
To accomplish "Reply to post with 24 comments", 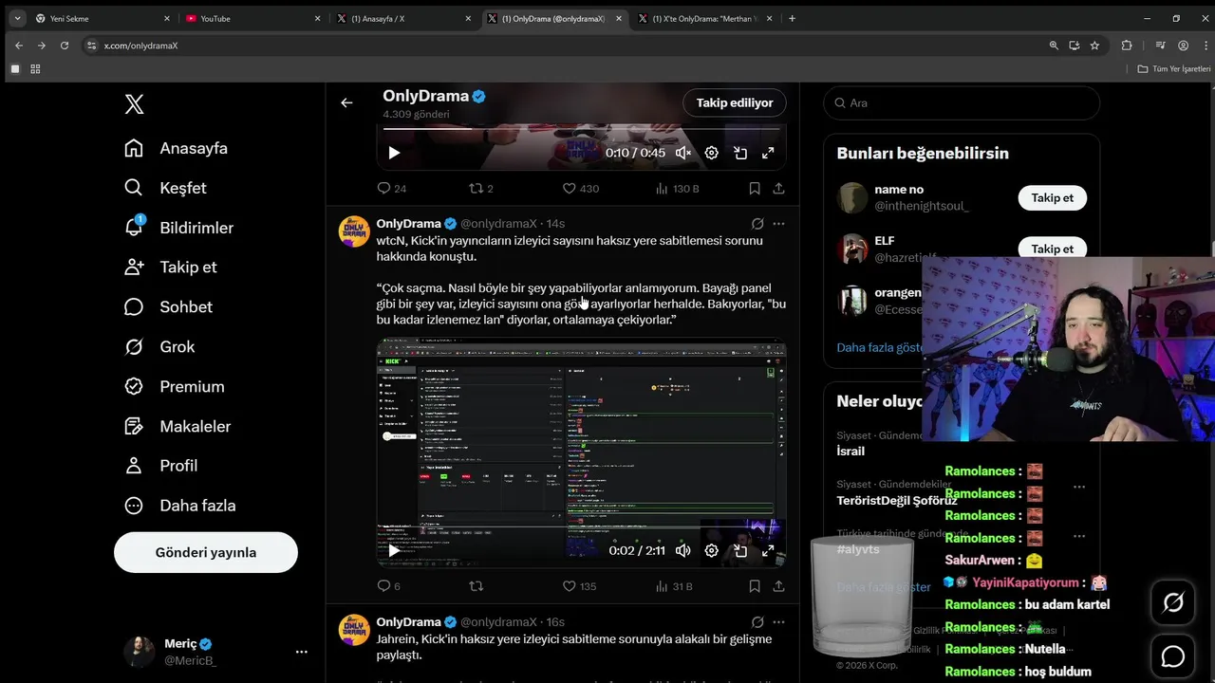I will (x=392, y=189).
